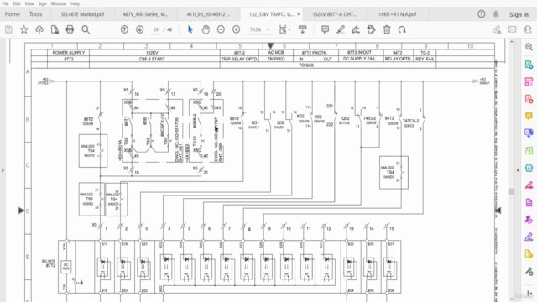Choose the selection arrow tool

pyautogui.click(x=190, y=29)
